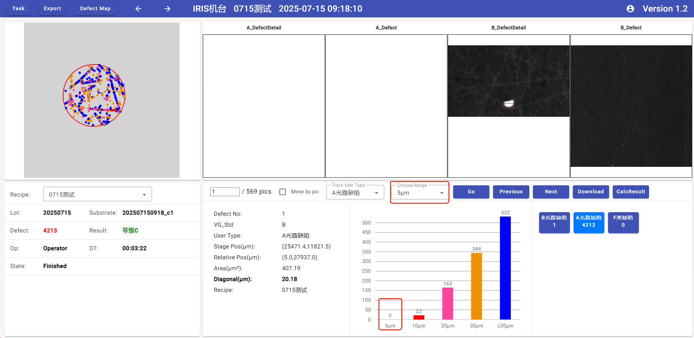
Task: Expand the Recipe dropdown
Action: (97, 194)
